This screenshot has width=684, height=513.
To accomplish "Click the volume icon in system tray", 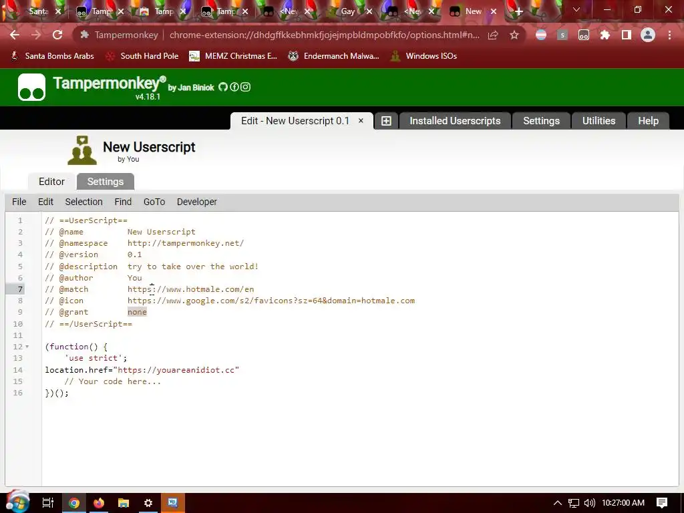I will [x=589, y=503].
